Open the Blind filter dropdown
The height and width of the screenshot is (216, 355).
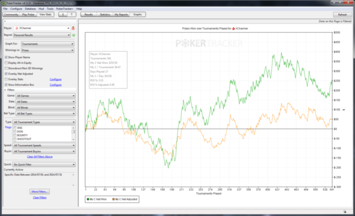coord(46,108)
